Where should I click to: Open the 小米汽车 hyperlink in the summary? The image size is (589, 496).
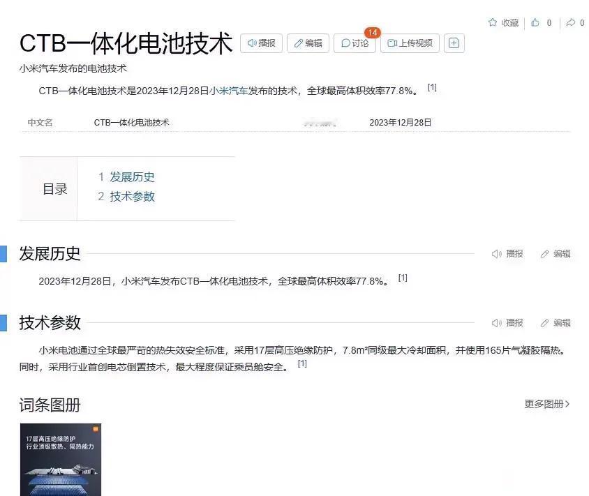[228, 91]
